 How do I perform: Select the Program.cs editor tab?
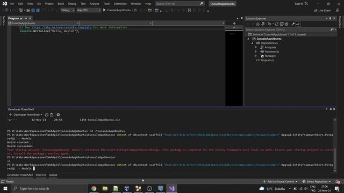tap(15, 18)
